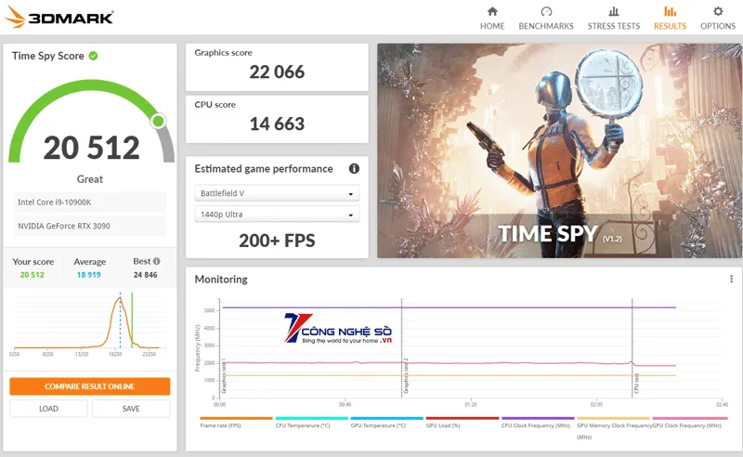Screen dimensions: 743x457
Task: Click the Save button
Action: point(131,409)
